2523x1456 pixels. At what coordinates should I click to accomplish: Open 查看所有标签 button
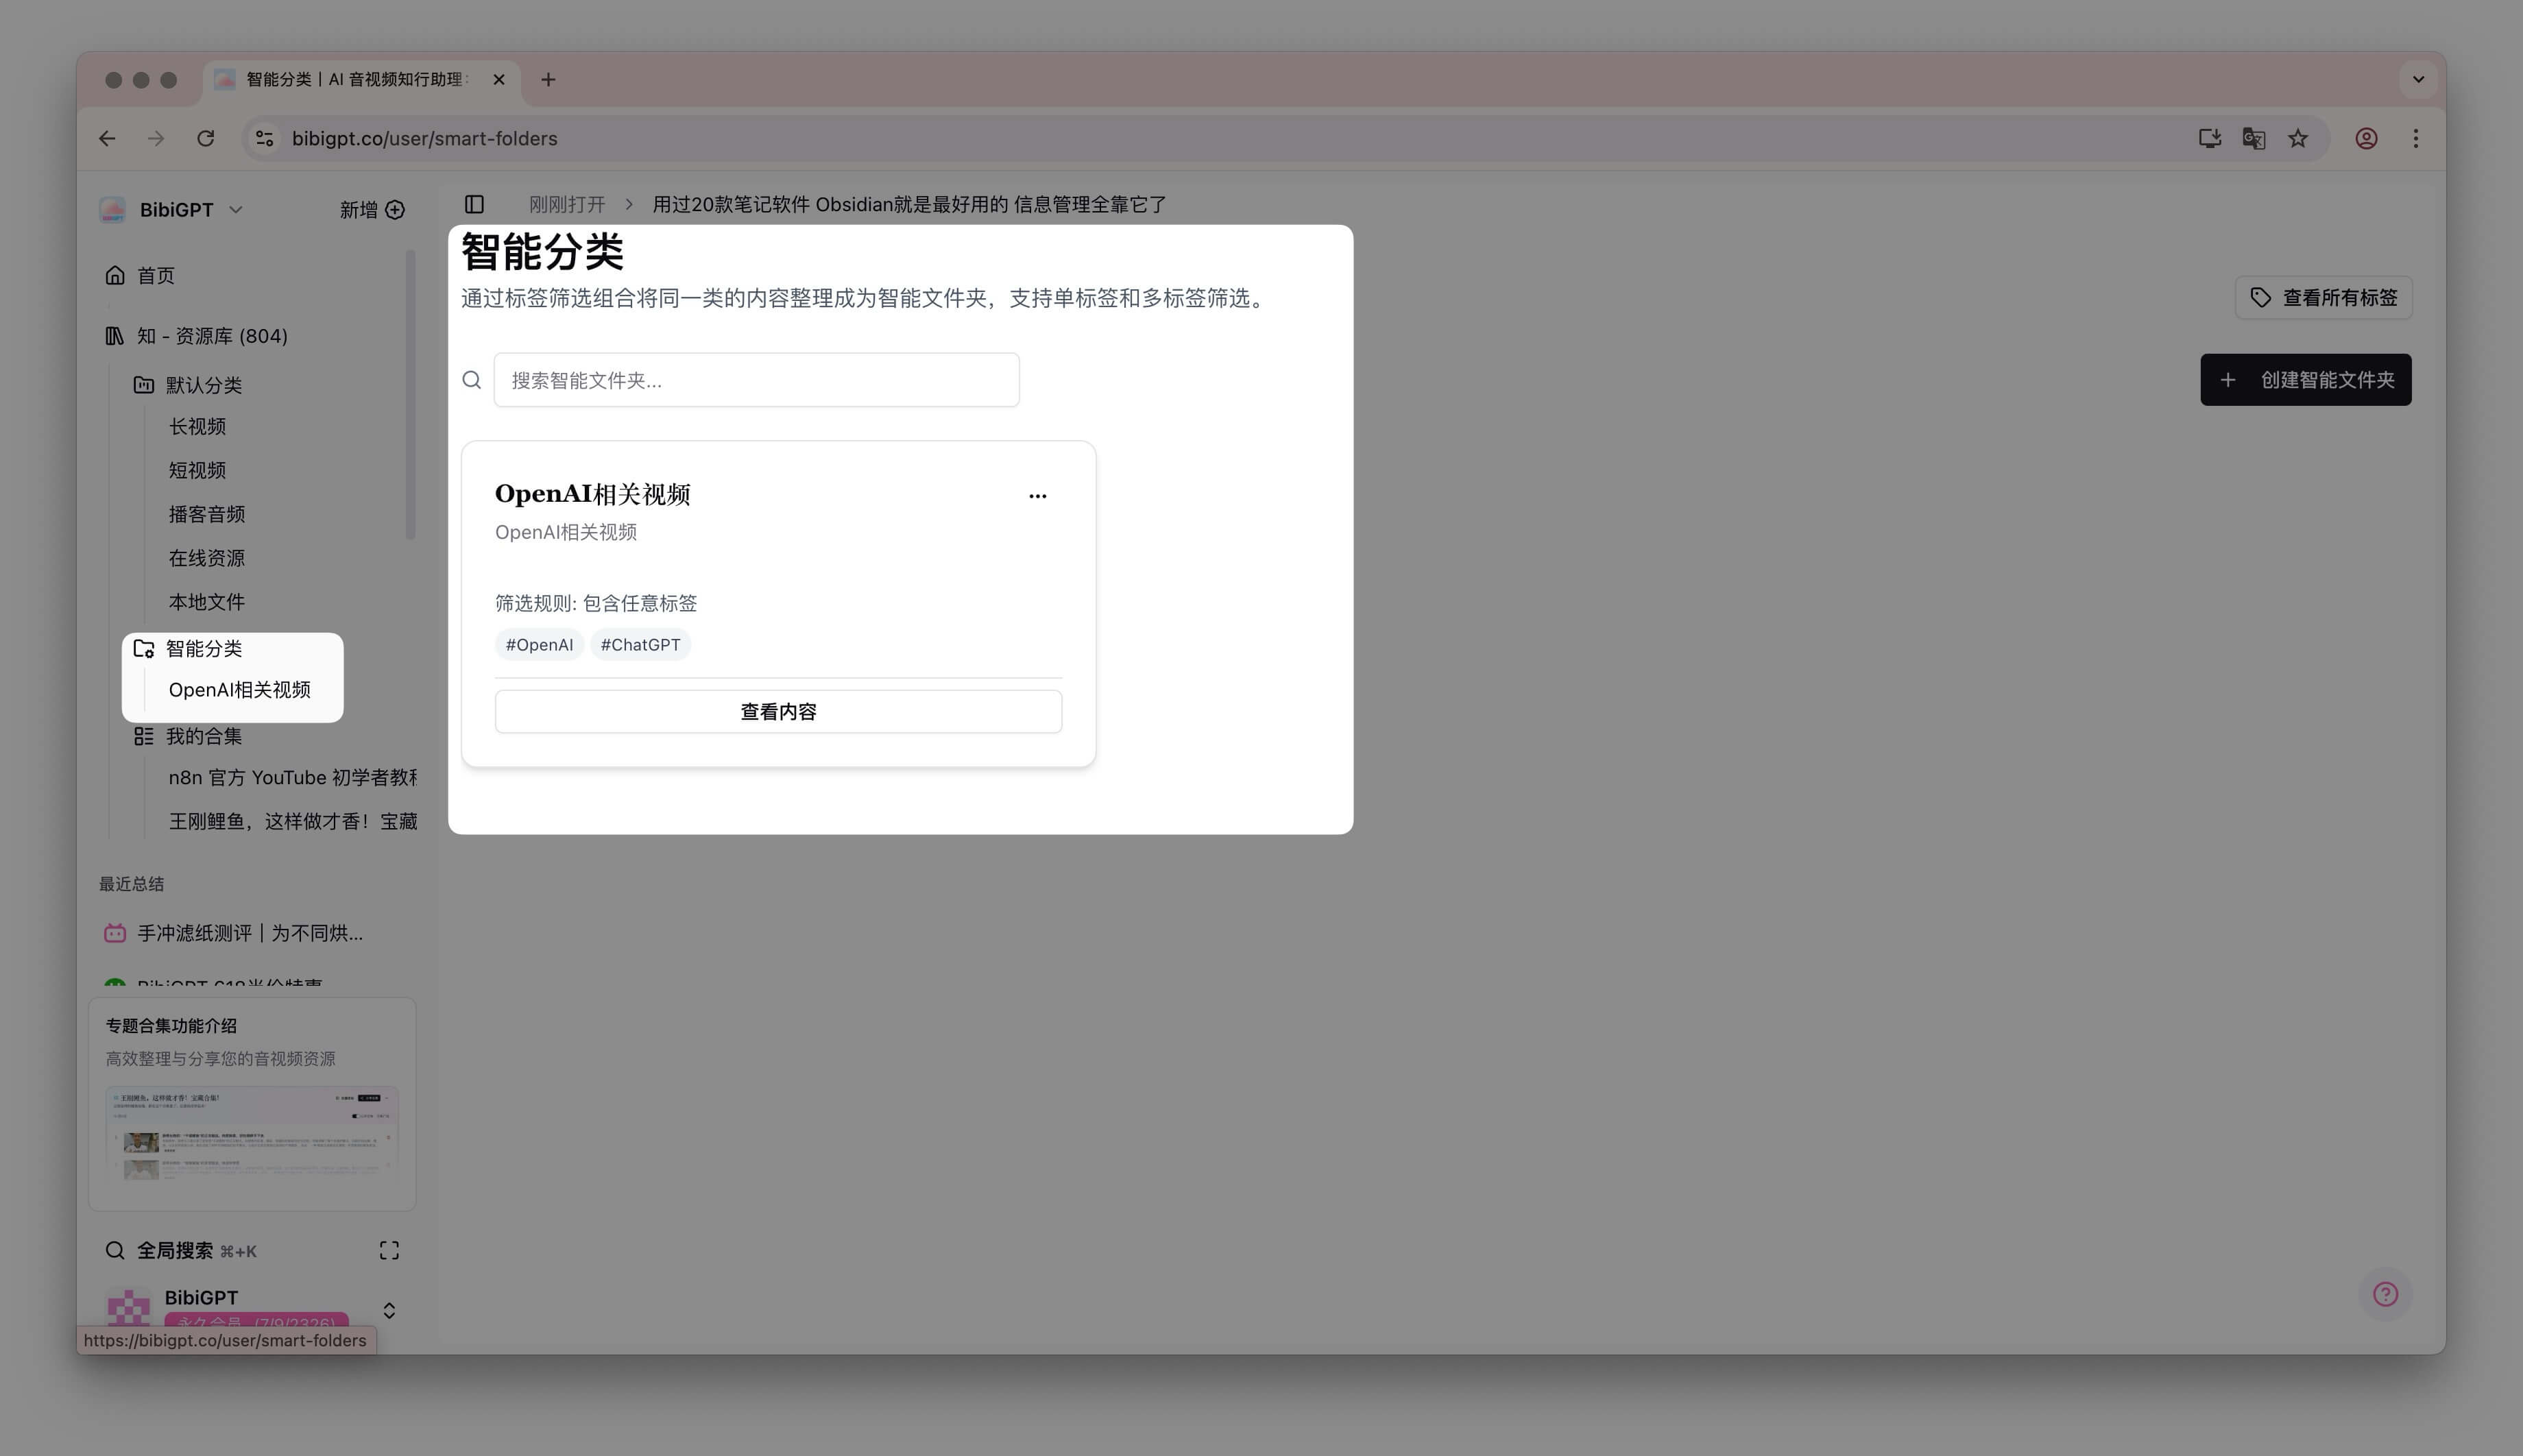click(2323, 298)
